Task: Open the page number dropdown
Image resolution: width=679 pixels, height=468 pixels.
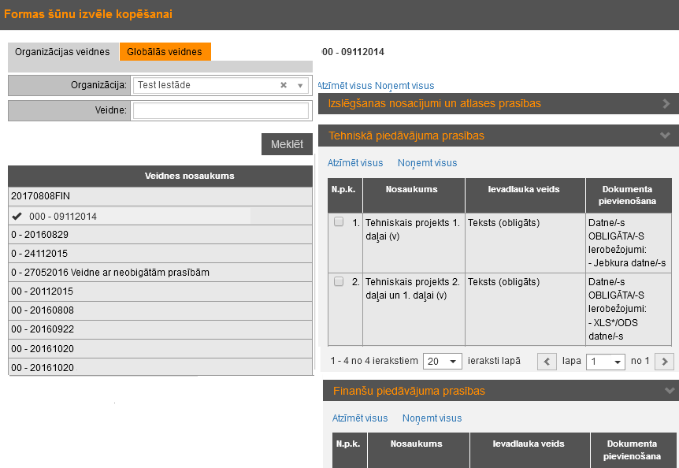Action: [x=607, y=362]
